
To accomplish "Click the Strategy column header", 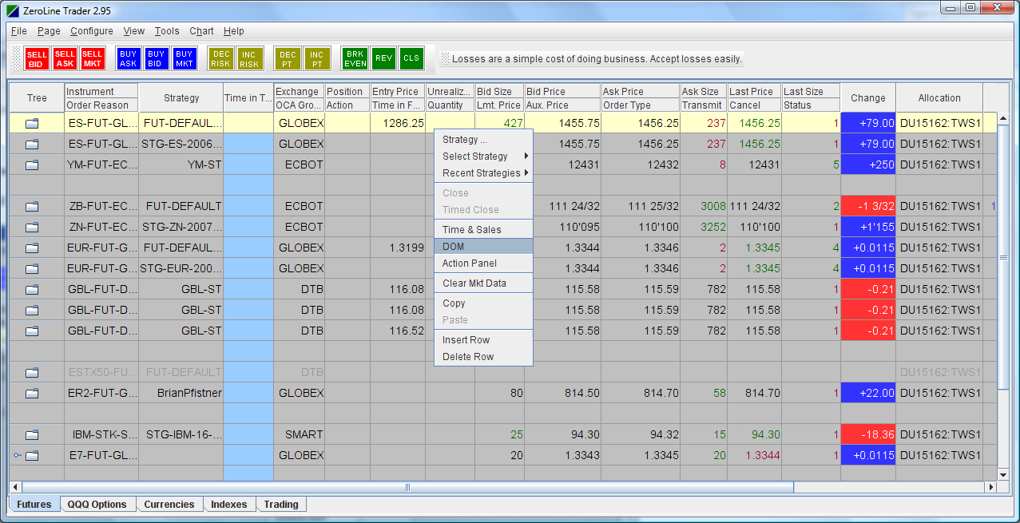I will [181, 98].
